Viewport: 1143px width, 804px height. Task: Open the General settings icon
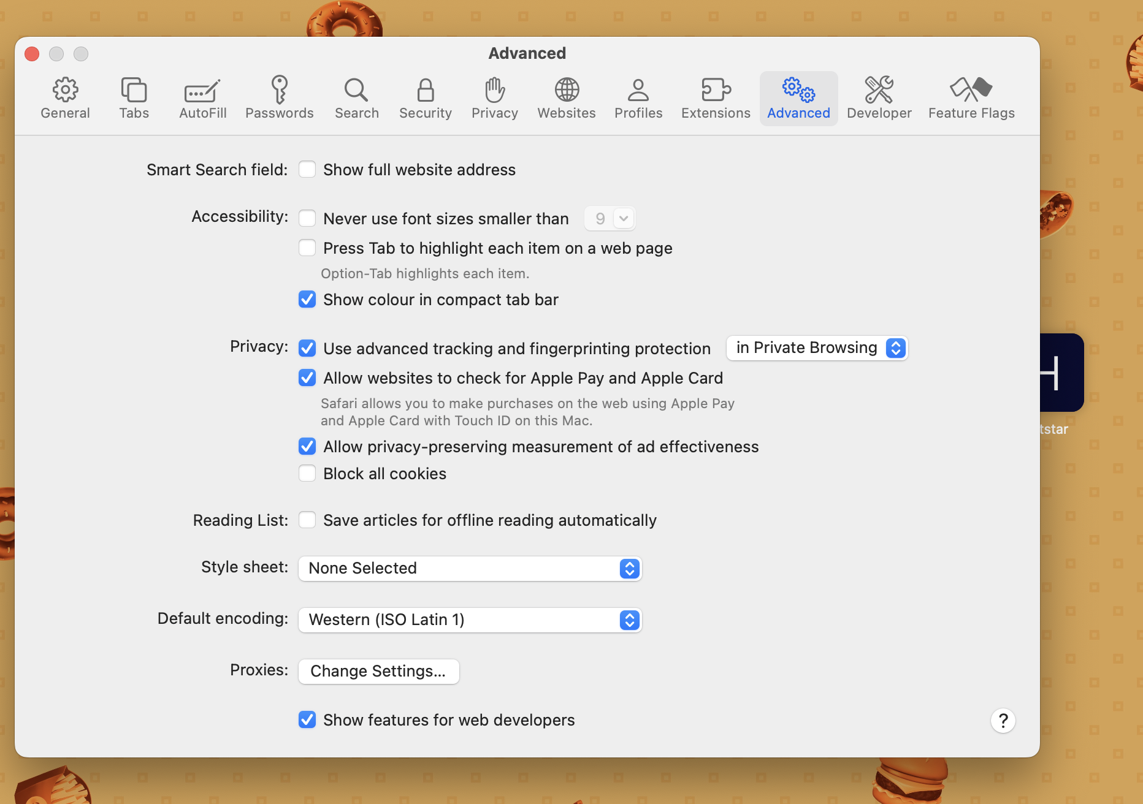click(65, 98)
